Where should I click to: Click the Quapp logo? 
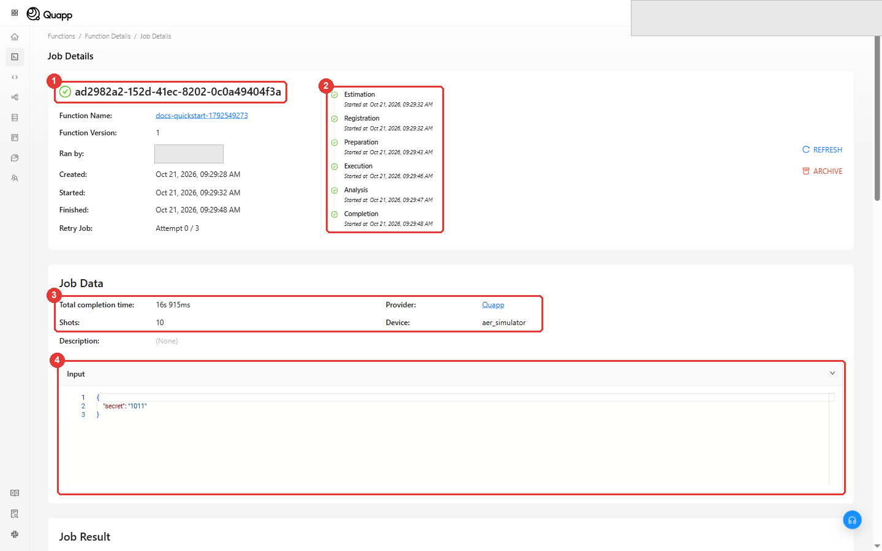pyautogui.click(x=50, y=14)
